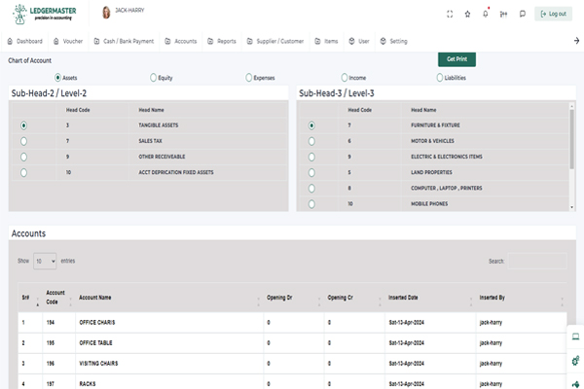This screenshot has height=389, width=584.
Task: Select the Equity radio button
Action: point(153,78)
